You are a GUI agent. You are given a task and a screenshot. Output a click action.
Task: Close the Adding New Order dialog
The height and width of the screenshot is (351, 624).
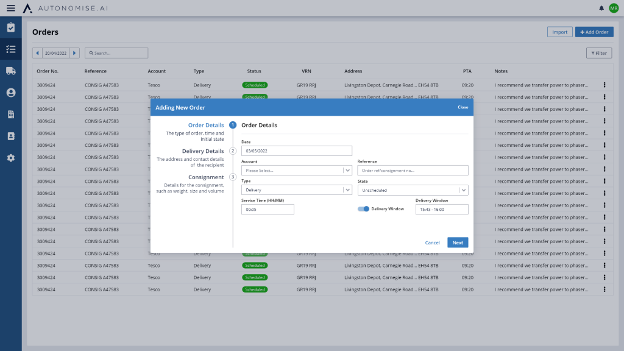coord(463,107)
